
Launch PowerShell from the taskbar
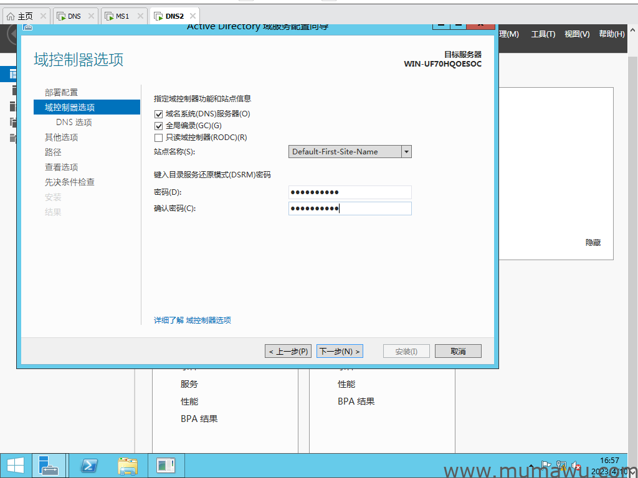(x=90, y=466)
